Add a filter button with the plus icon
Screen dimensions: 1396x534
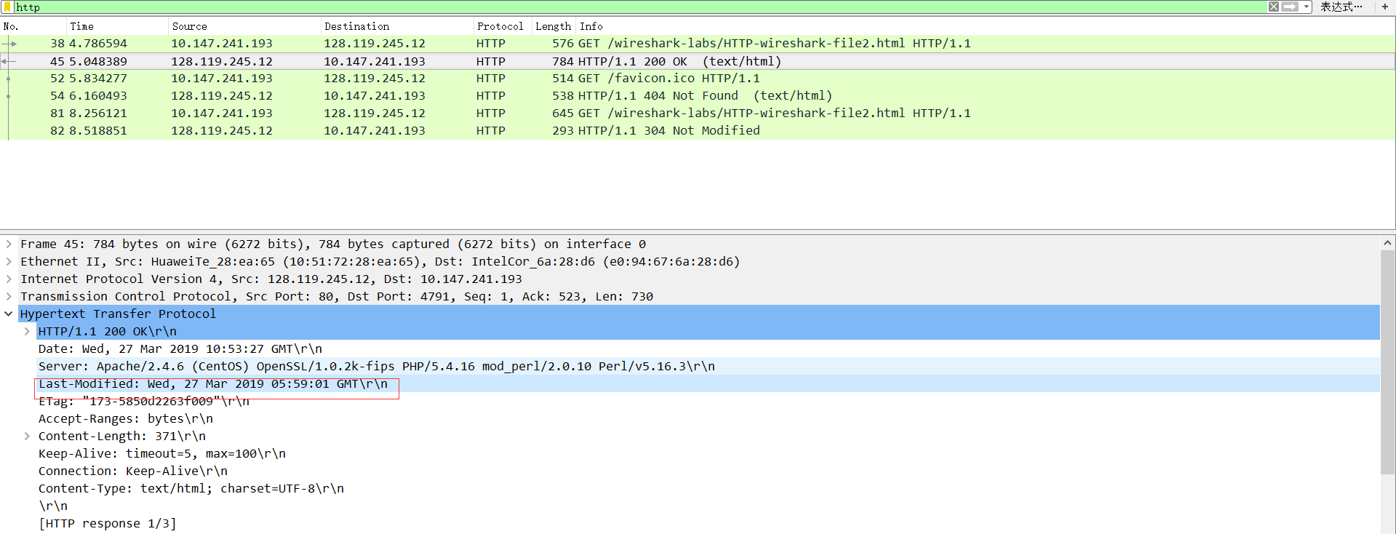click(x=1385, y=7)
